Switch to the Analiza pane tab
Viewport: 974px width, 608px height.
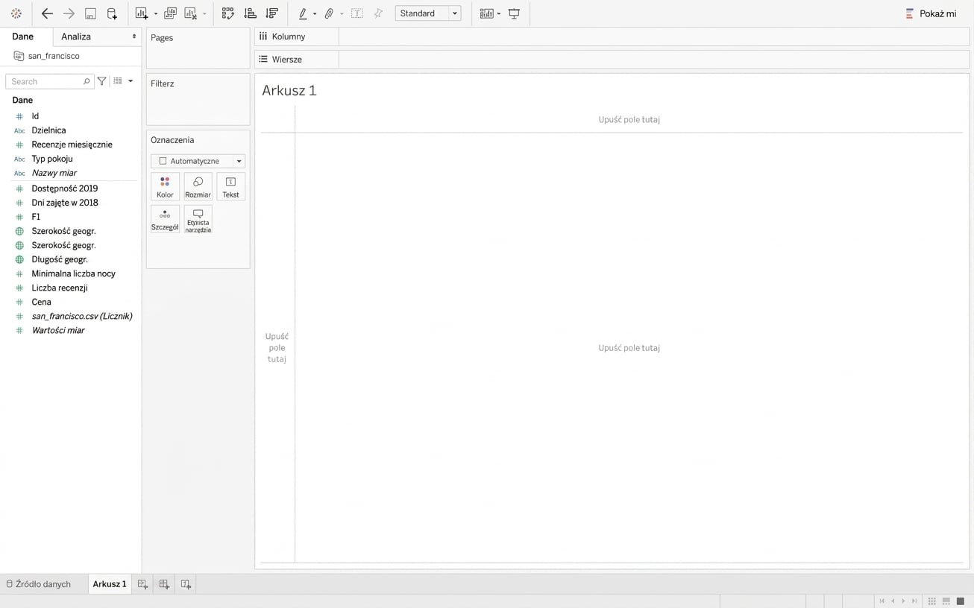pyautogui.click(x=76, y=37)
